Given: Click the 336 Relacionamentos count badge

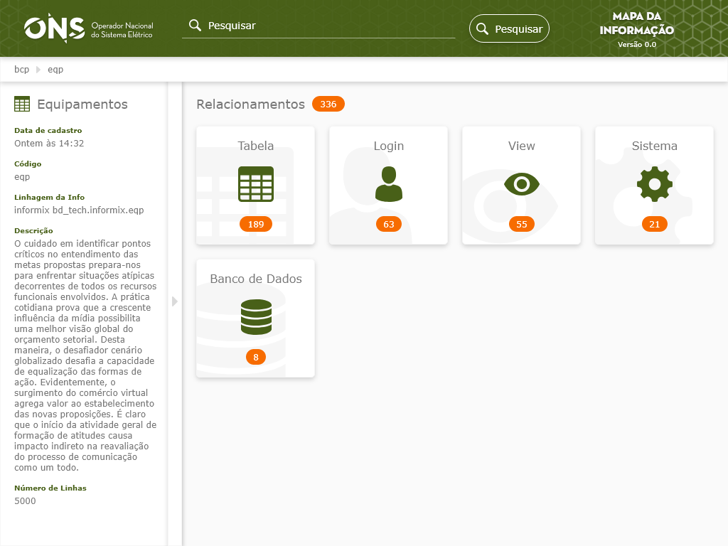Looking at the screenshot, I should point(328,104).
